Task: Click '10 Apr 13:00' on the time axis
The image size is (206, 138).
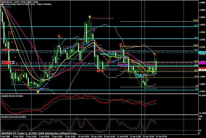Action: coord(97,137)
